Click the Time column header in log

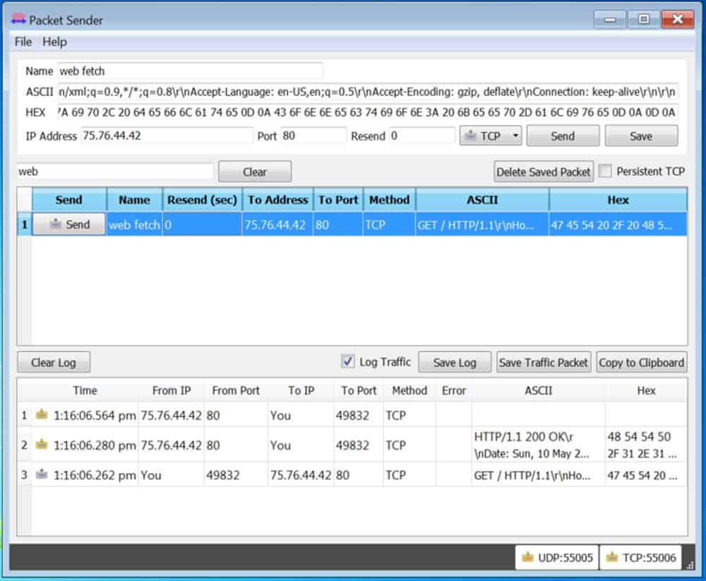click(85, 390)
